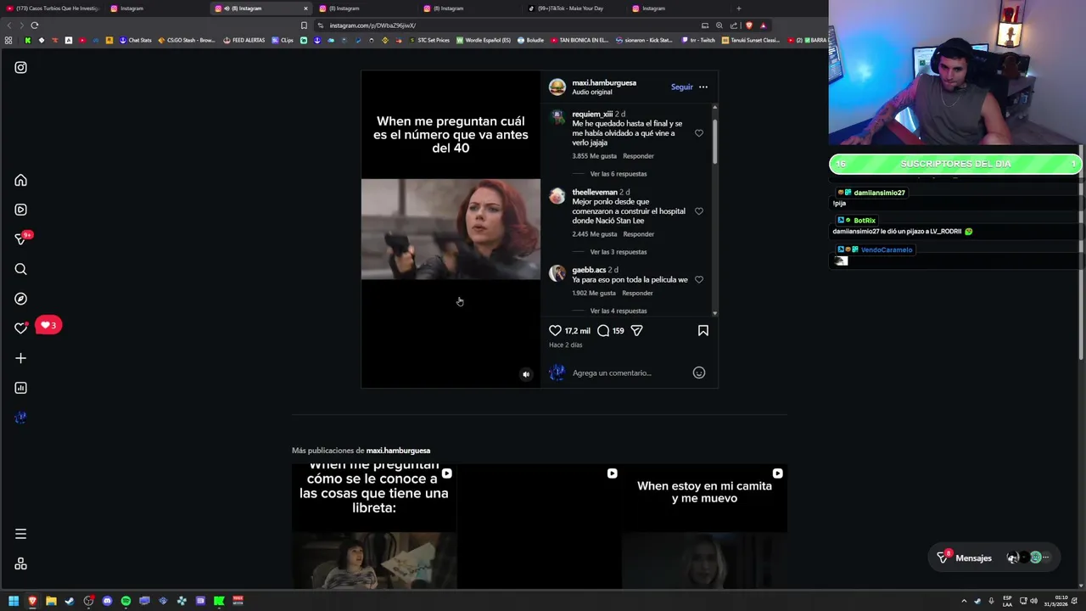Image resolution: width=1086 pixels, height=611 pixels.
Task: Open the Windows Start menu
Action: pyautogui.click(x=14, y=601)
